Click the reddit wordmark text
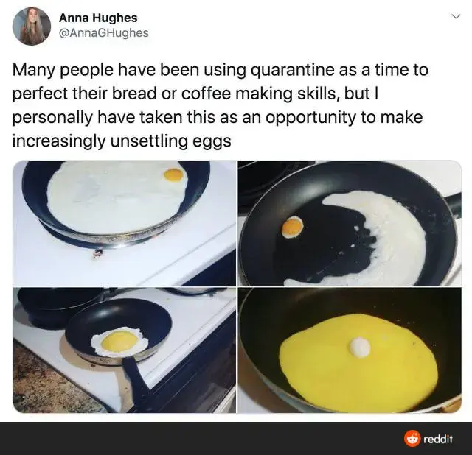472x455 pixels. click(438, 439)
